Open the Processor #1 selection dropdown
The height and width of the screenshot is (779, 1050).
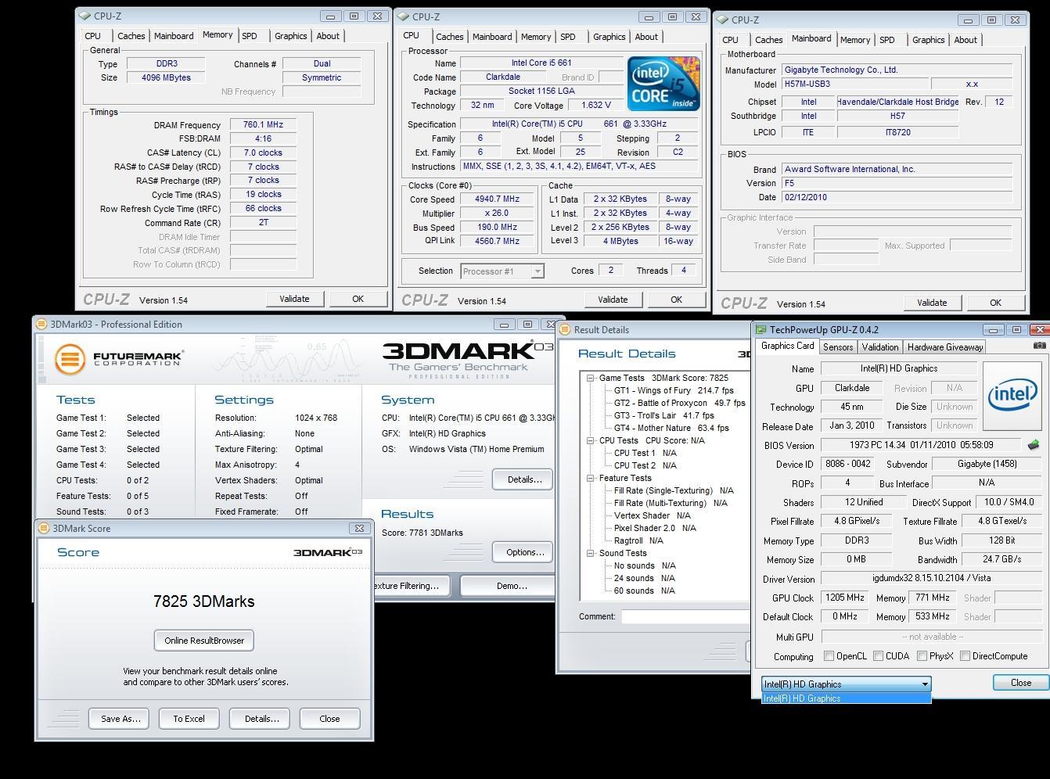point(538,271)
